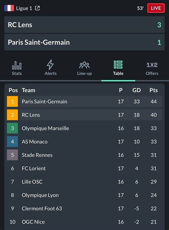Switch to the Offers tab label

point(152,73)
